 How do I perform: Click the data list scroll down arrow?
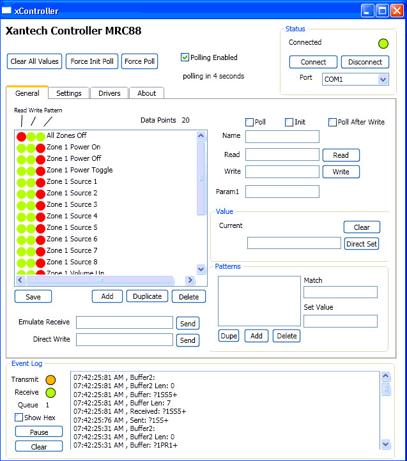tap(201, 269)
